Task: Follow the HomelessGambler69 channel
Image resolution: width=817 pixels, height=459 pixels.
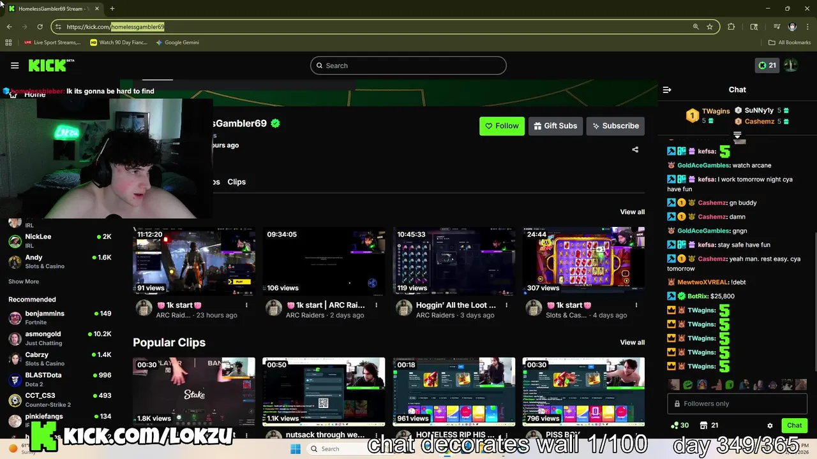Action: click(x=502, y=126)
